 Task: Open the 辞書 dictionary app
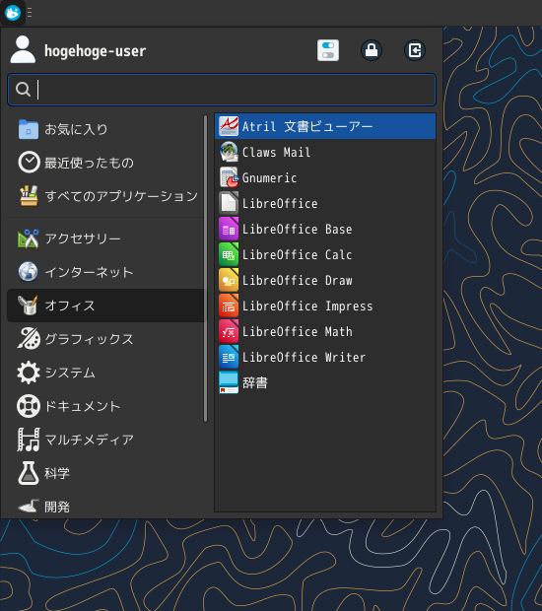coord(325,382)
